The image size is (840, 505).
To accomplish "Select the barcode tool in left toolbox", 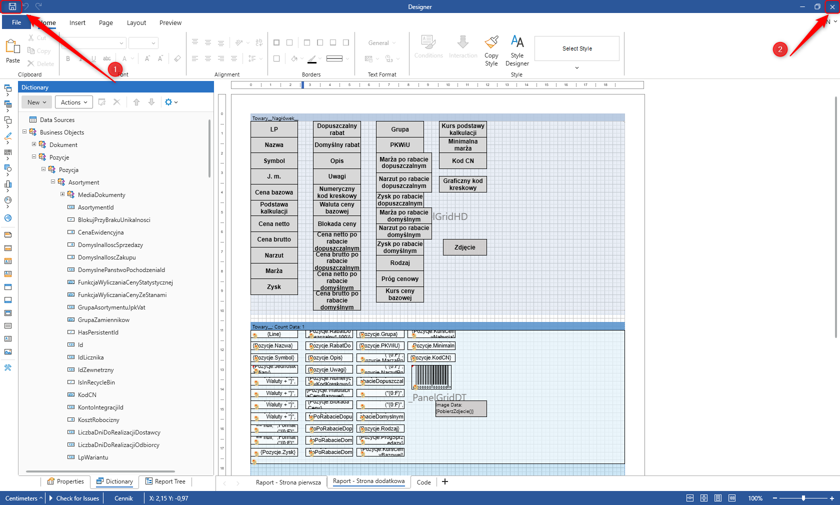I will pos(8,152).
